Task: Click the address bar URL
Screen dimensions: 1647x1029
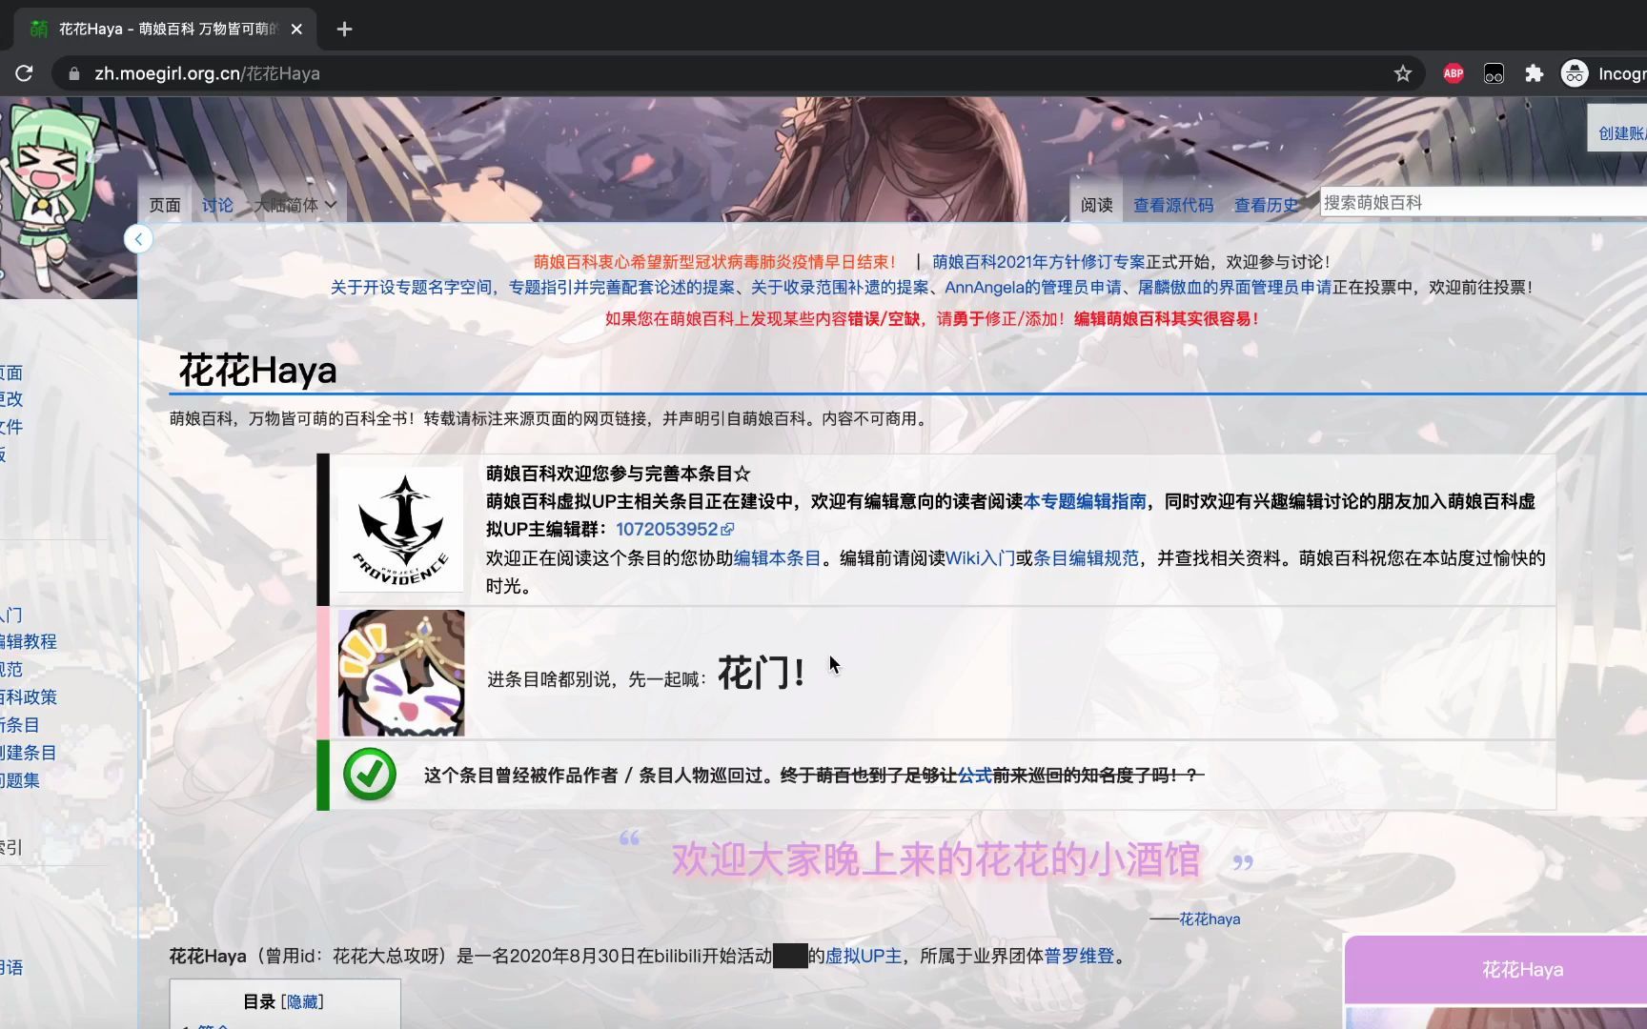Action: (x=208, y=73)
